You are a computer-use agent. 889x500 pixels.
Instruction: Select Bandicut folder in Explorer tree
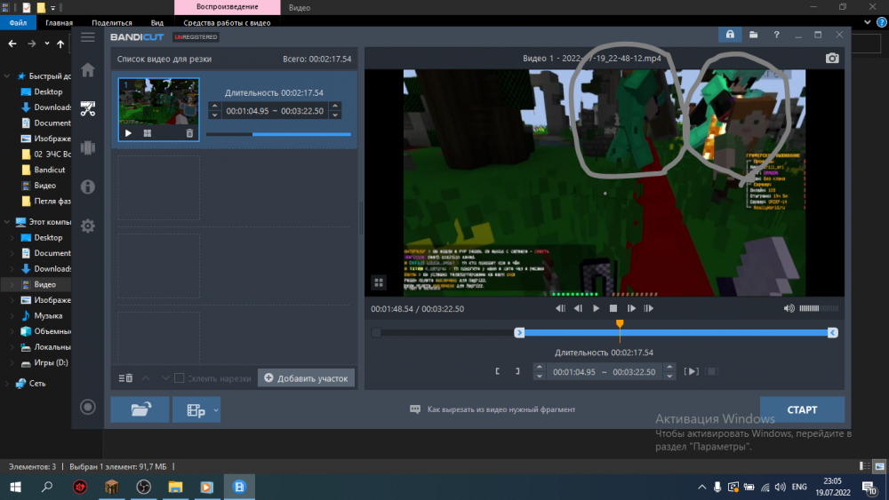pos(49,170)
